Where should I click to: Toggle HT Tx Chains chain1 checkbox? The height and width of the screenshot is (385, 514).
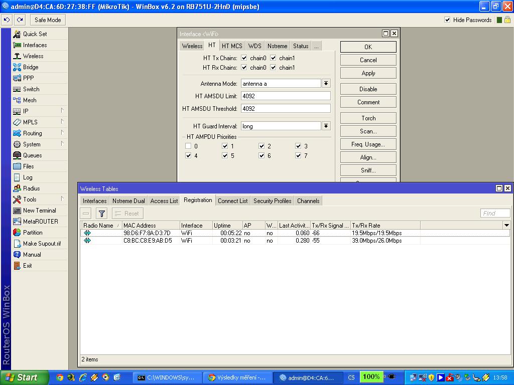(x=273, y=58)
